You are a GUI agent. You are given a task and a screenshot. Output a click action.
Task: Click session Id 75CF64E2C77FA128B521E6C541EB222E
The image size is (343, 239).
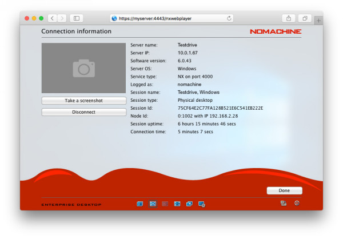pos(221,108)
